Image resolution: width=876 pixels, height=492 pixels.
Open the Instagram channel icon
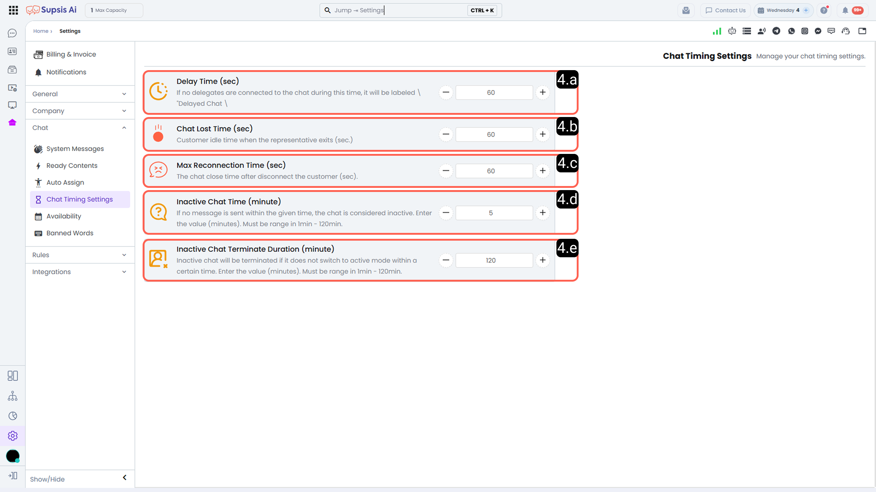(805, 31)
